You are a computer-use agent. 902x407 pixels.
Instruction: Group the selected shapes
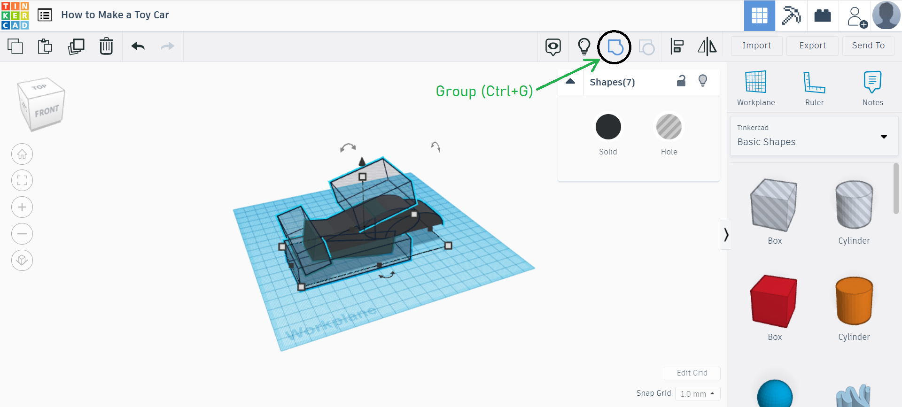[615, 47]
